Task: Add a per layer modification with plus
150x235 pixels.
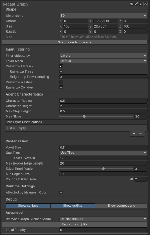Action: (x=134, y=134)
